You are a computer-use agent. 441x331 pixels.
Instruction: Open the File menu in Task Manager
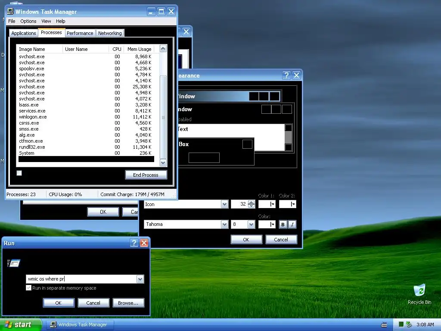pyautogui.click(x=12, y=21)
